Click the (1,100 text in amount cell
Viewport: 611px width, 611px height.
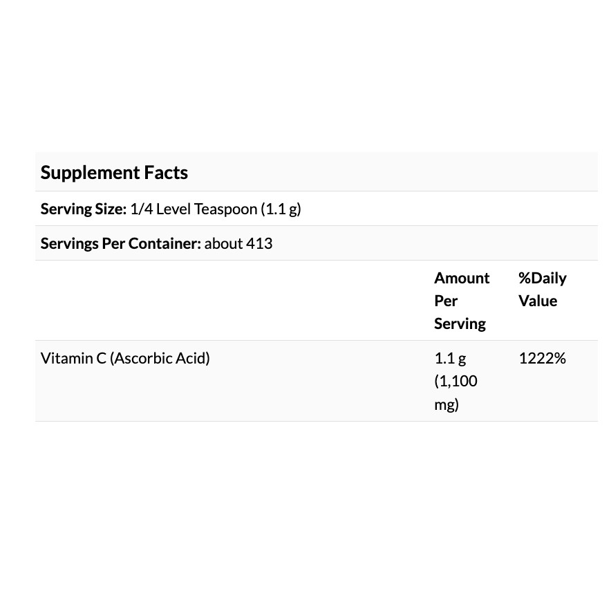click(455, 381)
